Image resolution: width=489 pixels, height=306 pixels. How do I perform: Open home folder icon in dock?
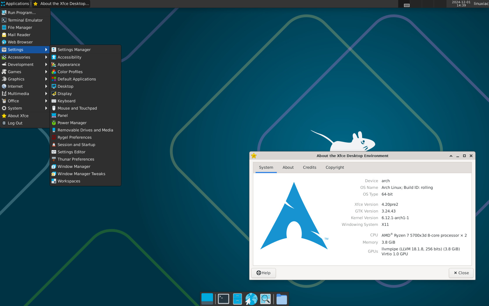click(282, 299)
